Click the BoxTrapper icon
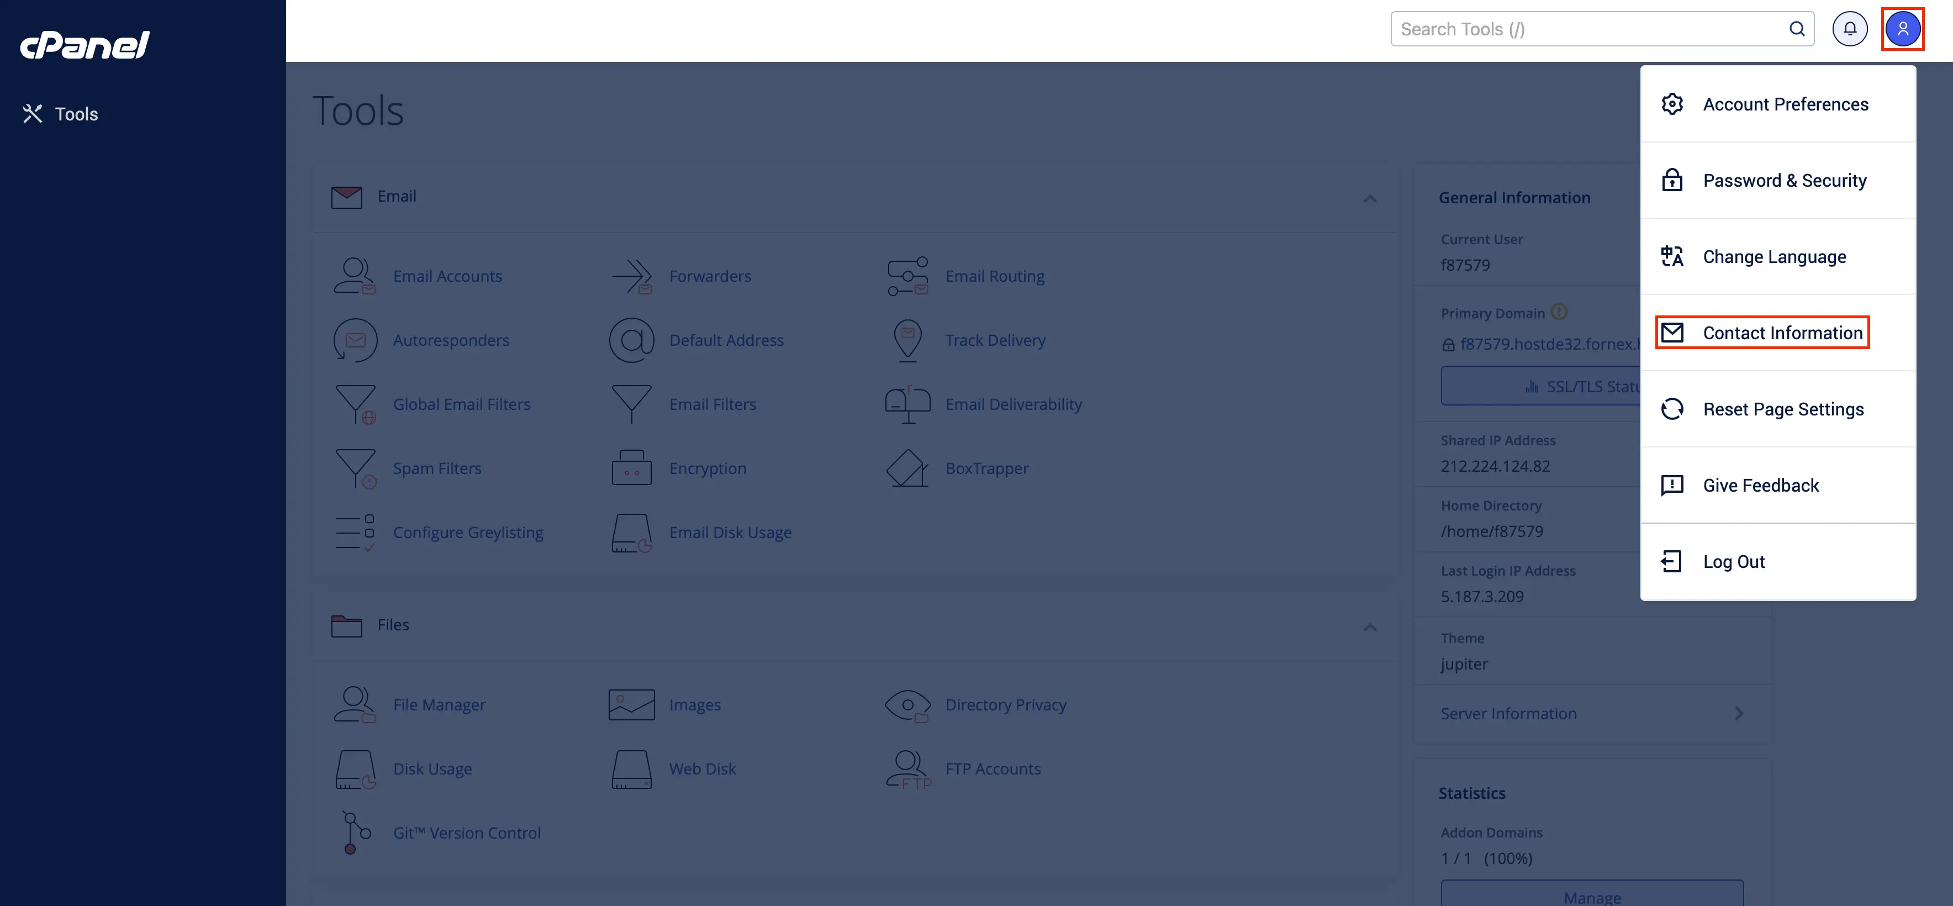 (x=907, y=468)
